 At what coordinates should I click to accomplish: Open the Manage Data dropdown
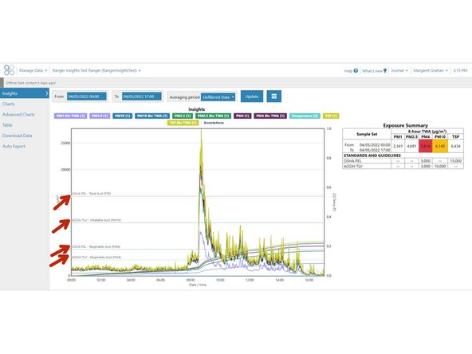pyautogui.click(x=33, y=70)
